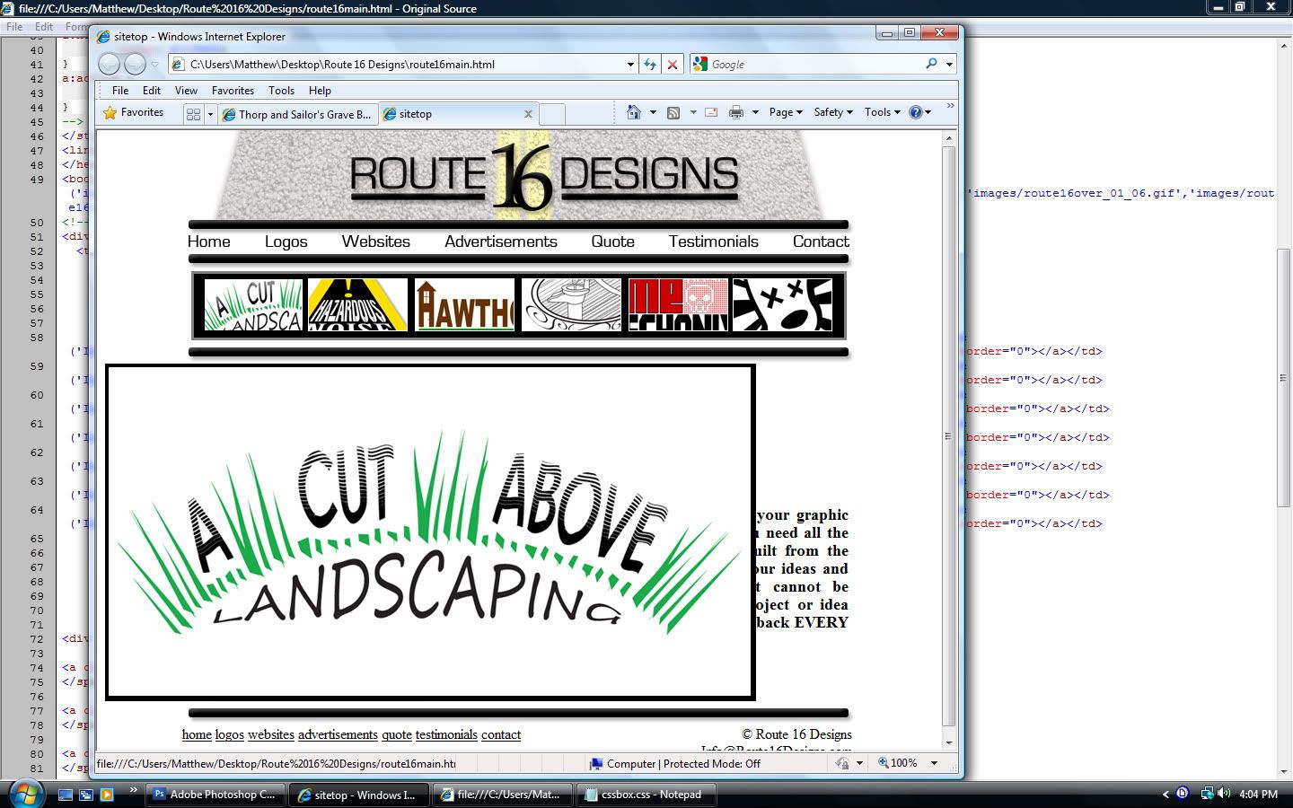
Task: Open the Favorites menu in the menu bar
Action: point(233,91)
